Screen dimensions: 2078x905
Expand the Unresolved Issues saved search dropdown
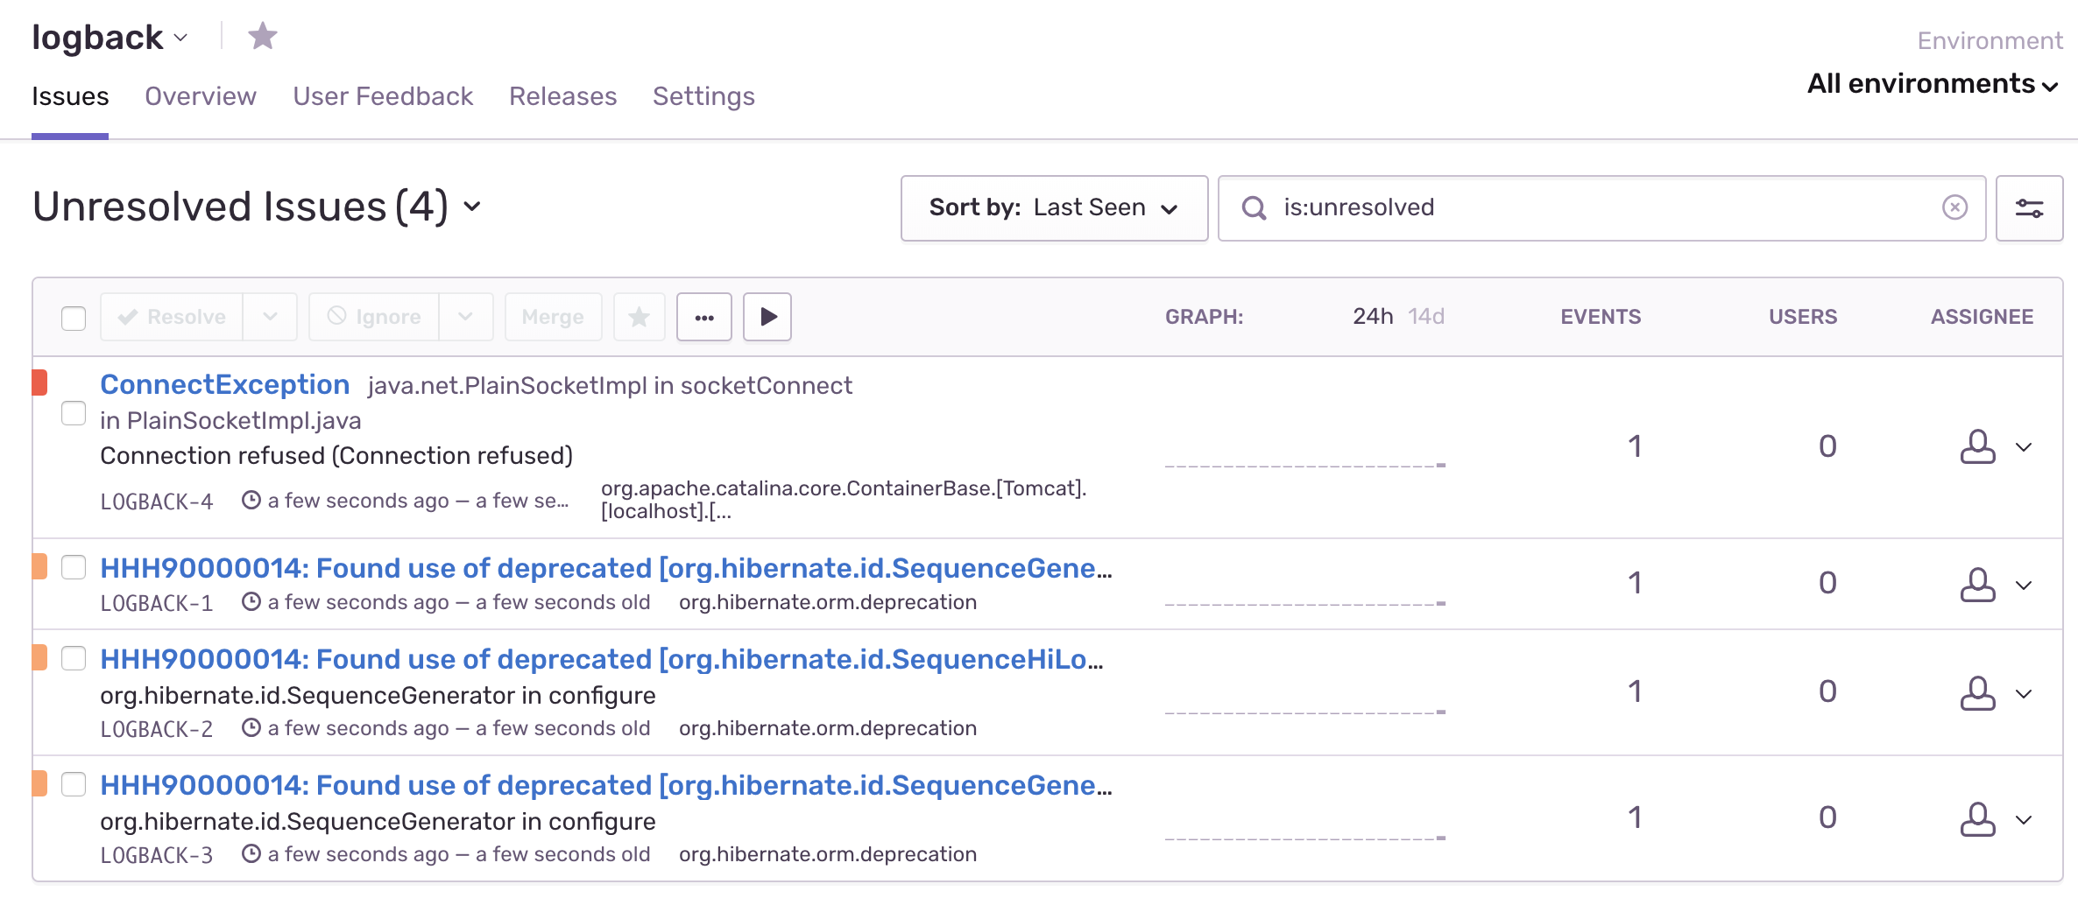472,207
